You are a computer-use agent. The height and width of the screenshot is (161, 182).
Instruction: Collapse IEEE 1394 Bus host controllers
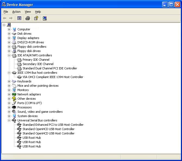[9, 73]
